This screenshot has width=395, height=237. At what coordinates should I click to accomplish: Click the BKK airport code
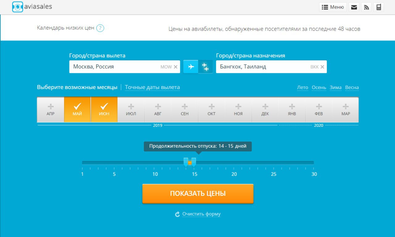coord(314,67)
